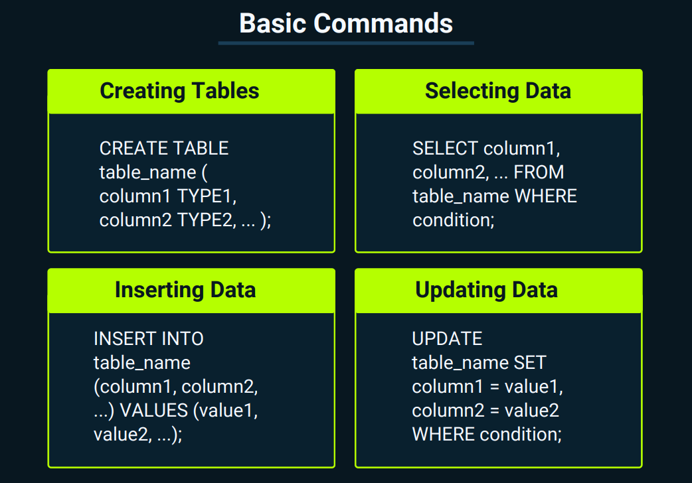Open the Updating Data header
The width and height of the screenshot is (692, 483).
[486, 290]
